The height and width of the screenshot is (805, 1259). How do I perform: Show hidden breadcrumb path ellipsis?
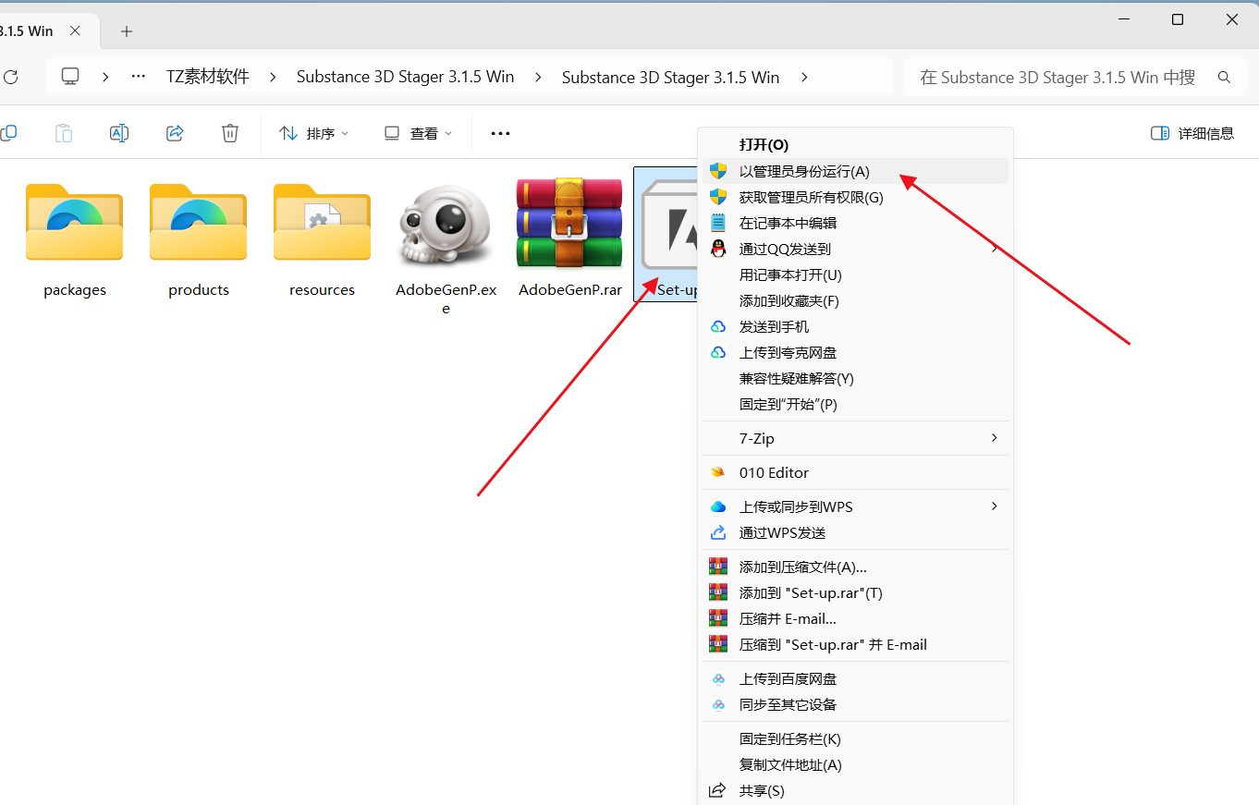pos(139,77)
